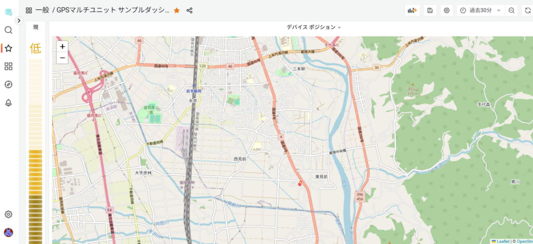Open the Explore compass icon

[8, 85]
